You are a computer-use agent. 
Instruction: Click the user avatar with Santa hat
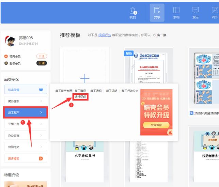click(x=10, y=41)
